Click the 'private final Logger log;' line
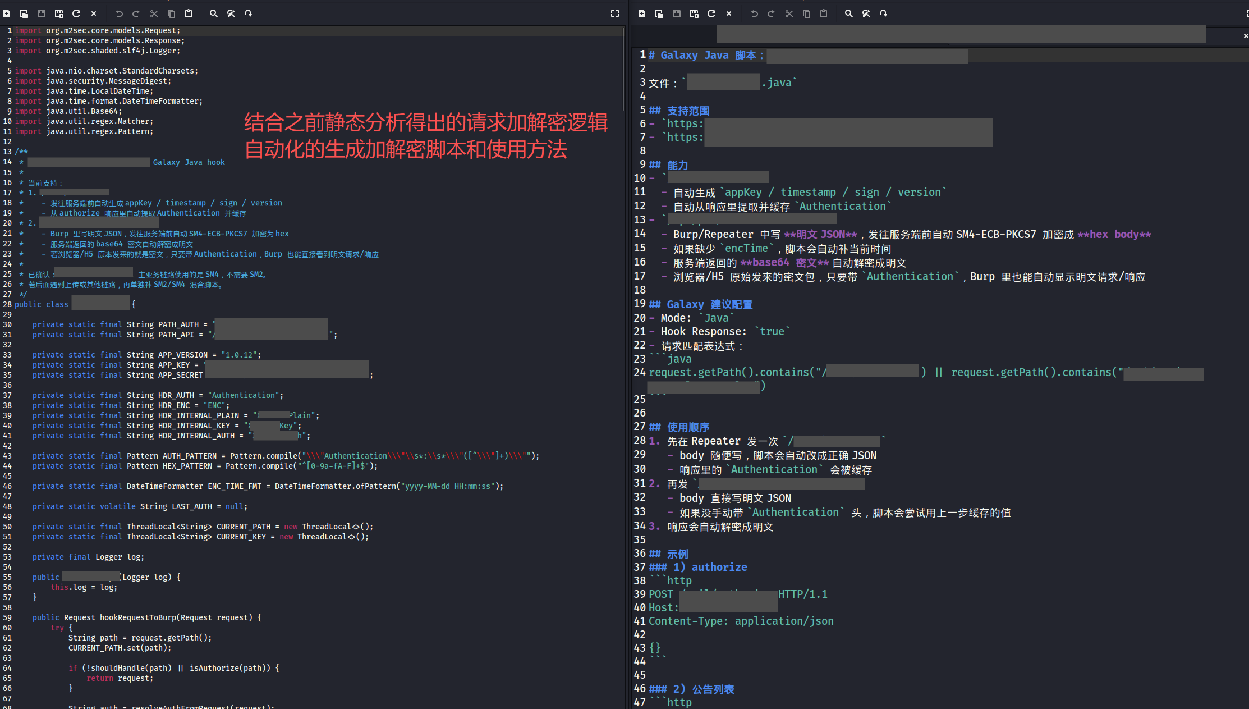 [88, 557]
